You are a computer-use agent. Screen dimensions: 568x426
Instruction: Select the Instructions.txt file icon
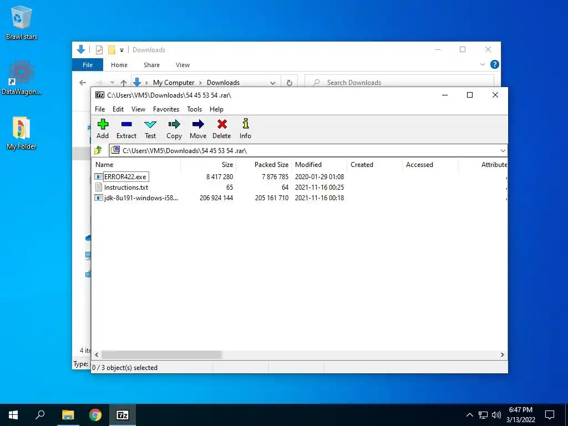click(99, 187)
